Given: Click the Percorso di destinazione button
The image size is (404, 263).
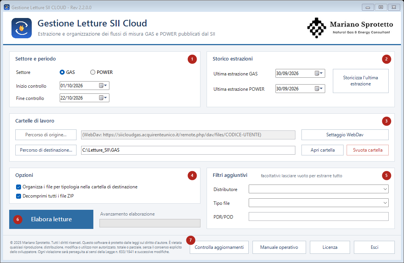Looking at the screenshot, I should point(46,150).
